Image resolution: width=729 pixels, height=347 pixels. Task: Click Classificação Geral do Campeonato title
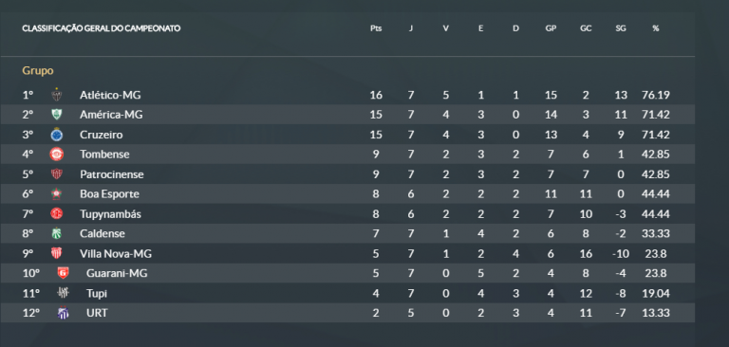pos(102,28)
